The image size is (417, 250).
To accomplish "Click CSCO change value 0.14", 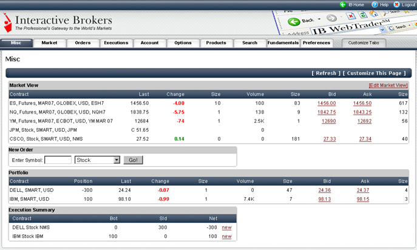I will (x=179, y=139).
